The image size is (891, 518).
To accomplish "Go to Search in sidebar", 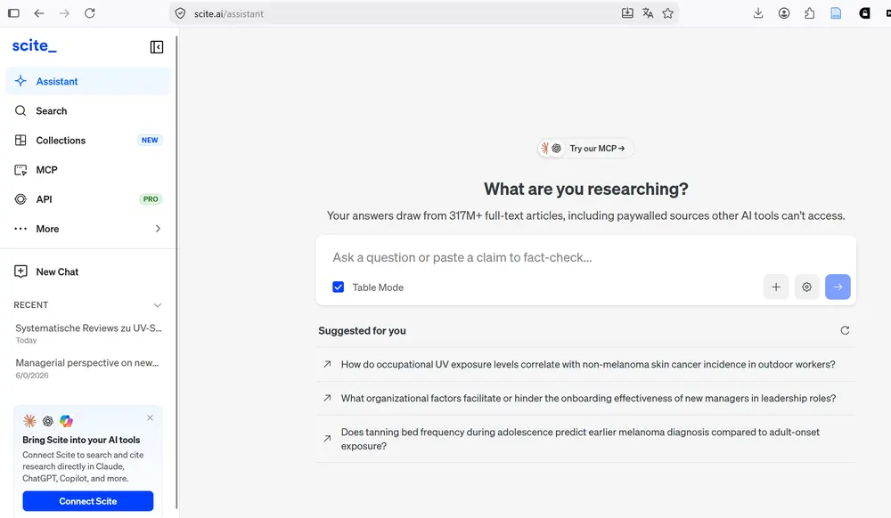I will [88, 110].
